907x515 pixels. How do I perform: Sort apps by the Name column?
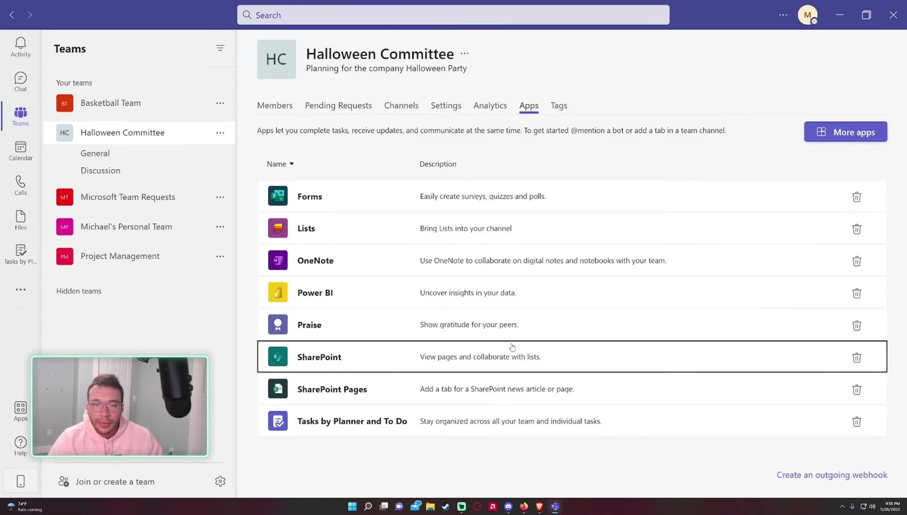[280, 164]
